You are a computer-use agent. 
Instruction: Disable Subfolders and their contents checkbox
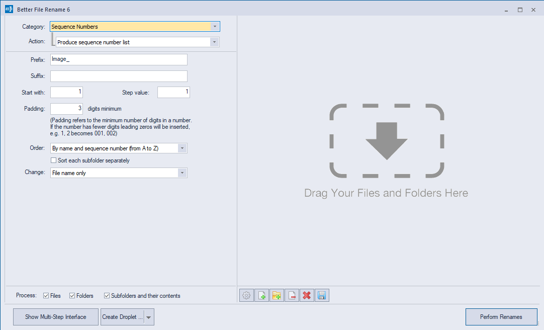[107, 296]
